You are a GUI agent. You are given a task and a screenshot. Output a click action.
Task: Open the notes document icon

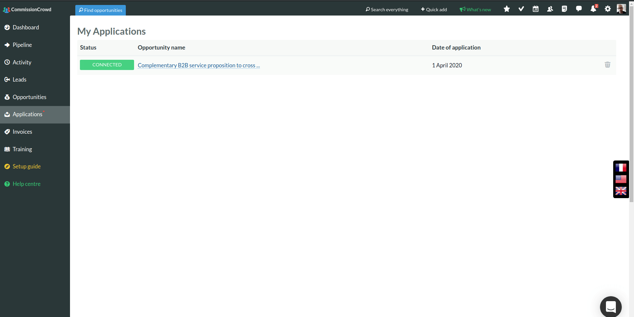[564, 9]
